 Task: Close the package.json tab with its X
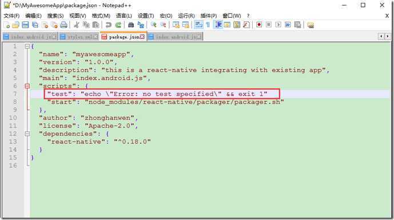(142, 37)
